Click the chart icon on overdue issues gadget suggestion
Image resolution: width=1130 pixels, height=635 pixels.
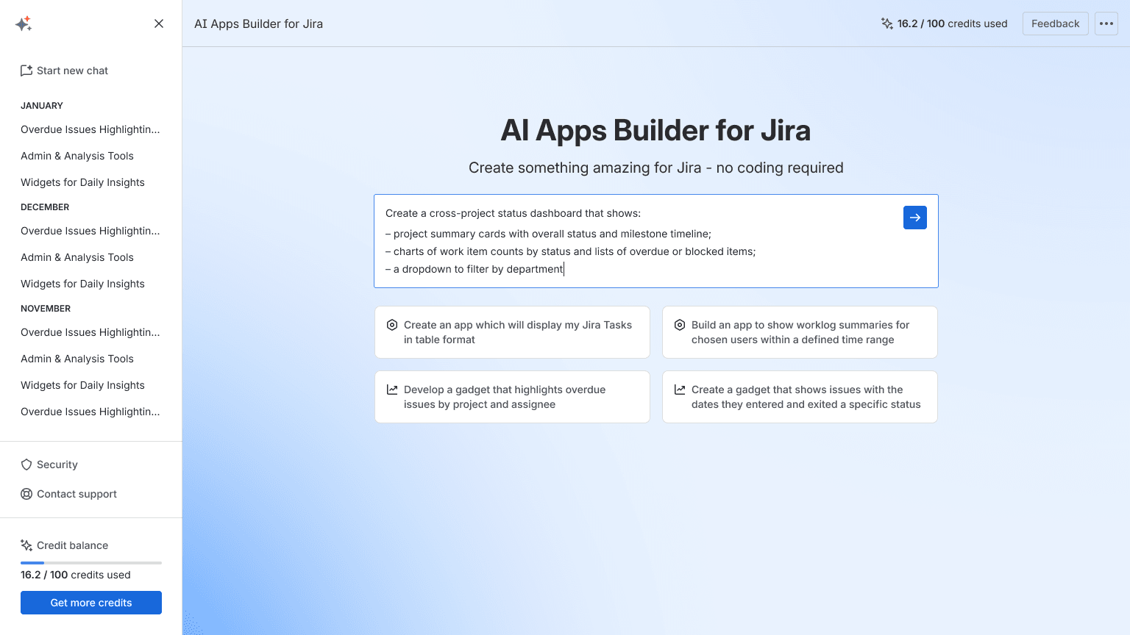tap(391, 390)
